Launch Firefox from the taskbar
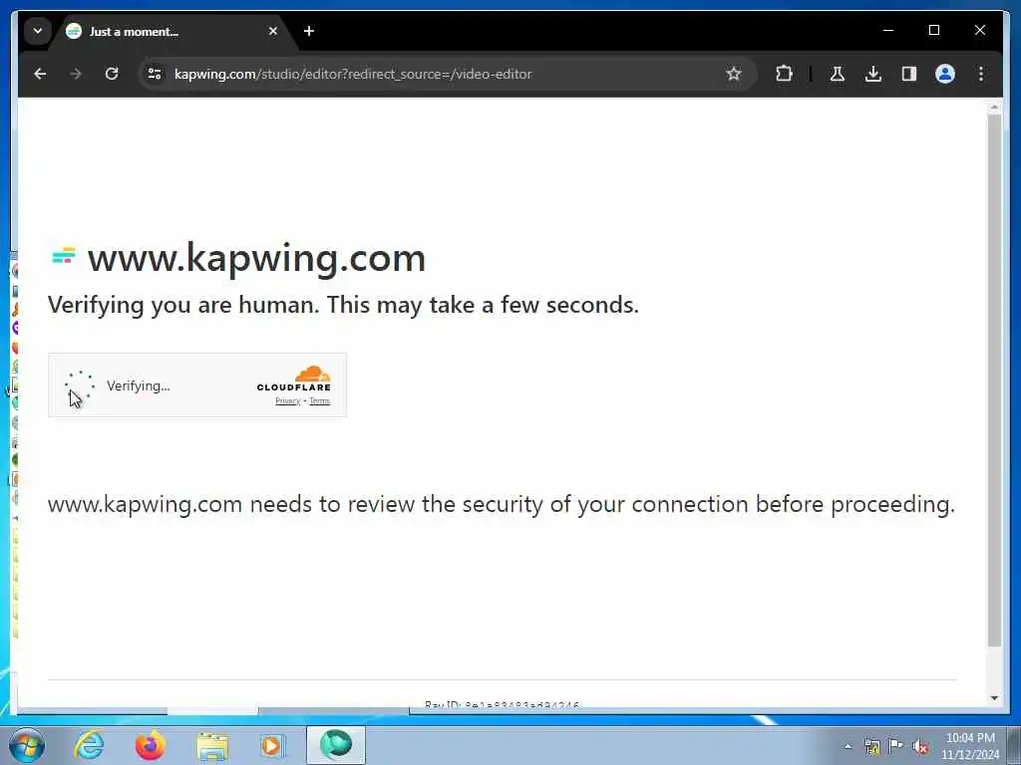 [150, 745]
